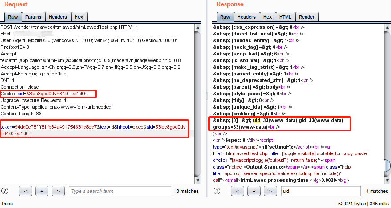Viewport: 391px width, 208px height.
Task: Open the Request panel help icon
Action: [5, 191]
